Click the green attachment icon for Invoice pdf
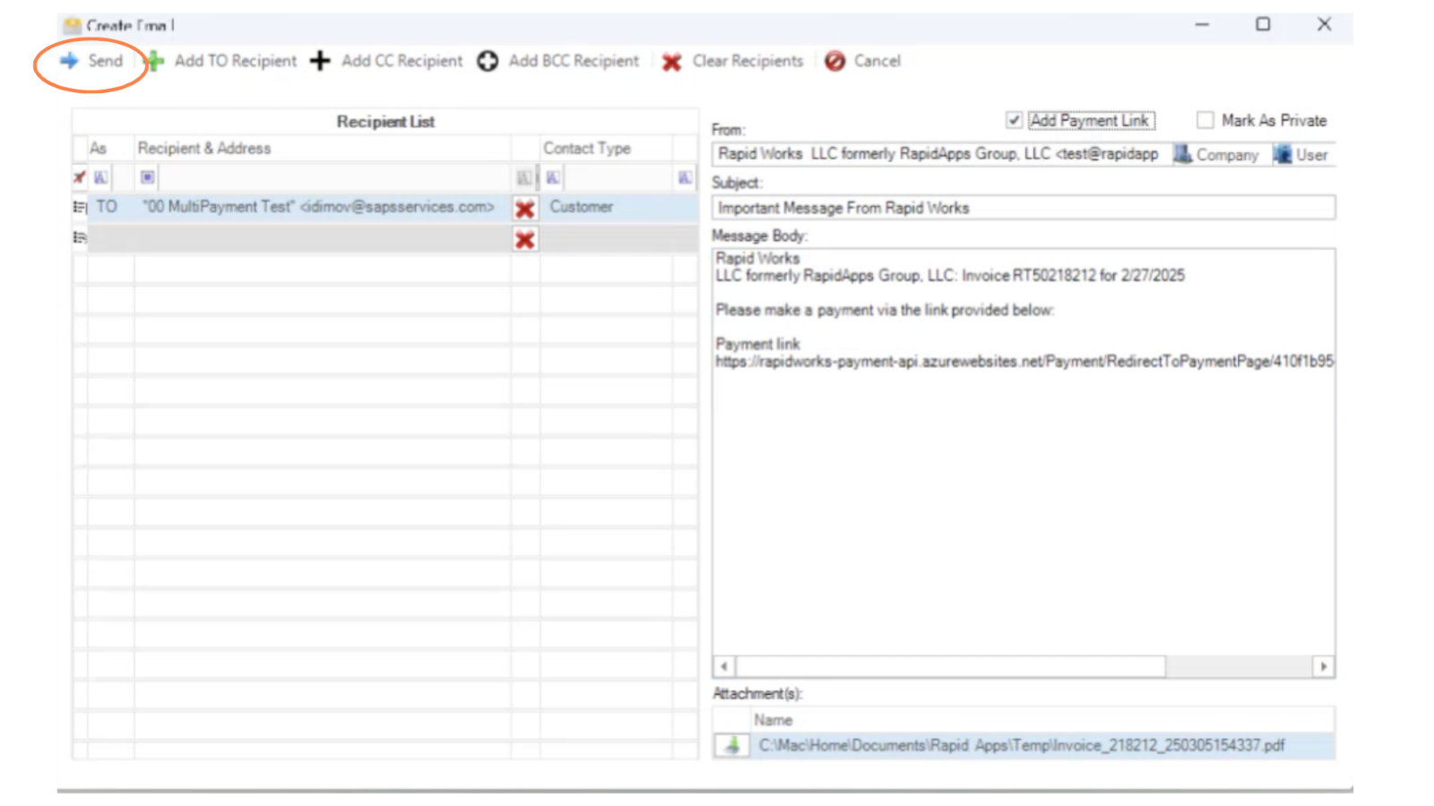This screenshot has height=806, width=1434. point(732,745)
